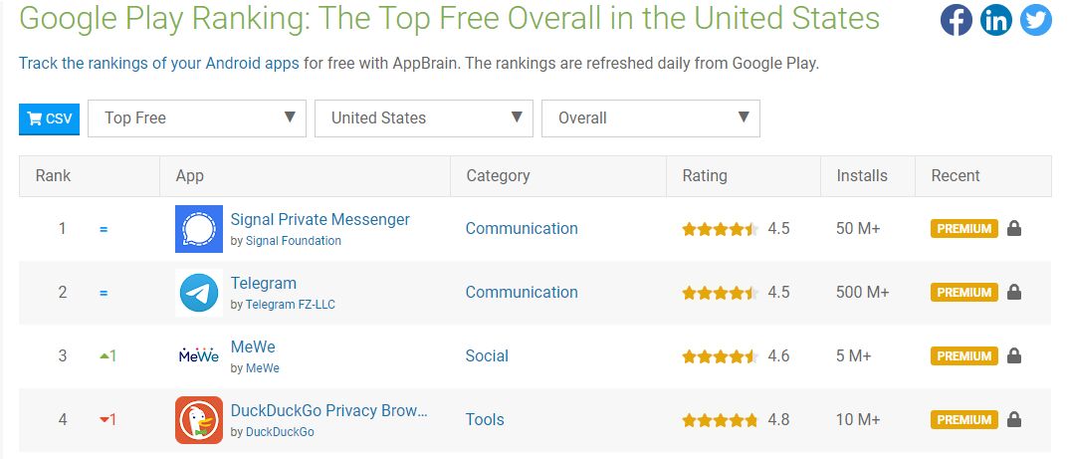Open the Communication category link for Signal

[522, 229]
